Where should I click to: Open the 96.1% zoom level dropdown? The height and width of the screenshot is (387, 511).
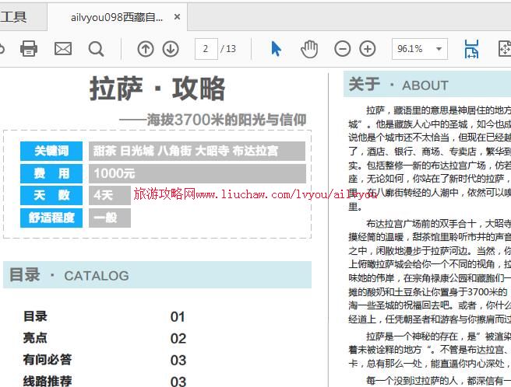pyautogui.click(x=439, y=49)
